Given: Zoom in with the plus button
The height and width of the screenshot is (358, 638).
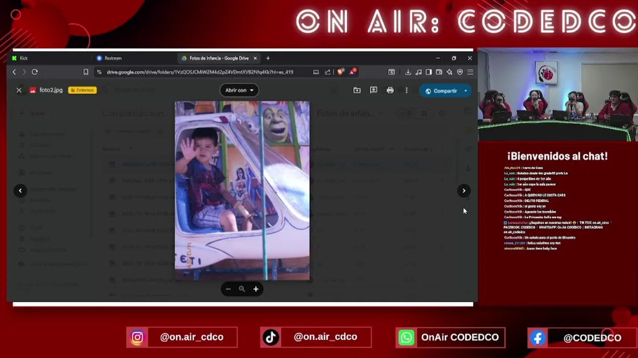Looking at the screenshot, I should tap(256, 289).
